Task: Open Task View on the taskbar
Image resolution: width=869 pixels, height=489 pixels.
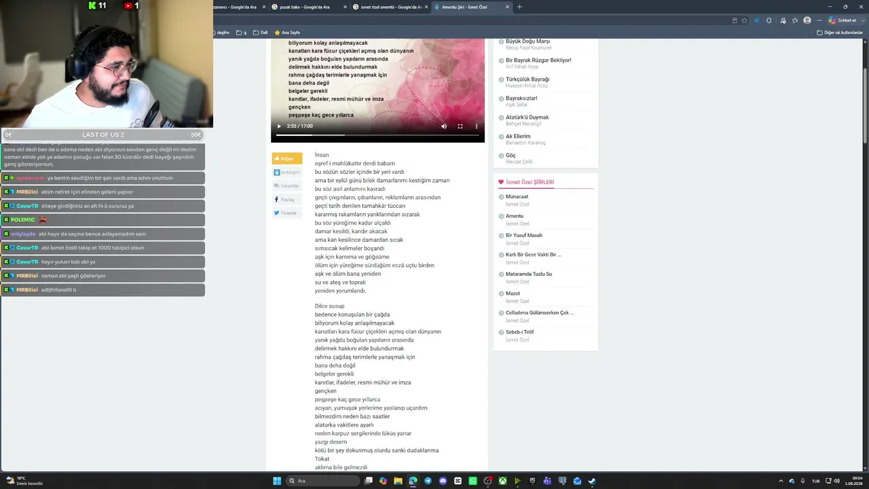Action: coord(369,481)
